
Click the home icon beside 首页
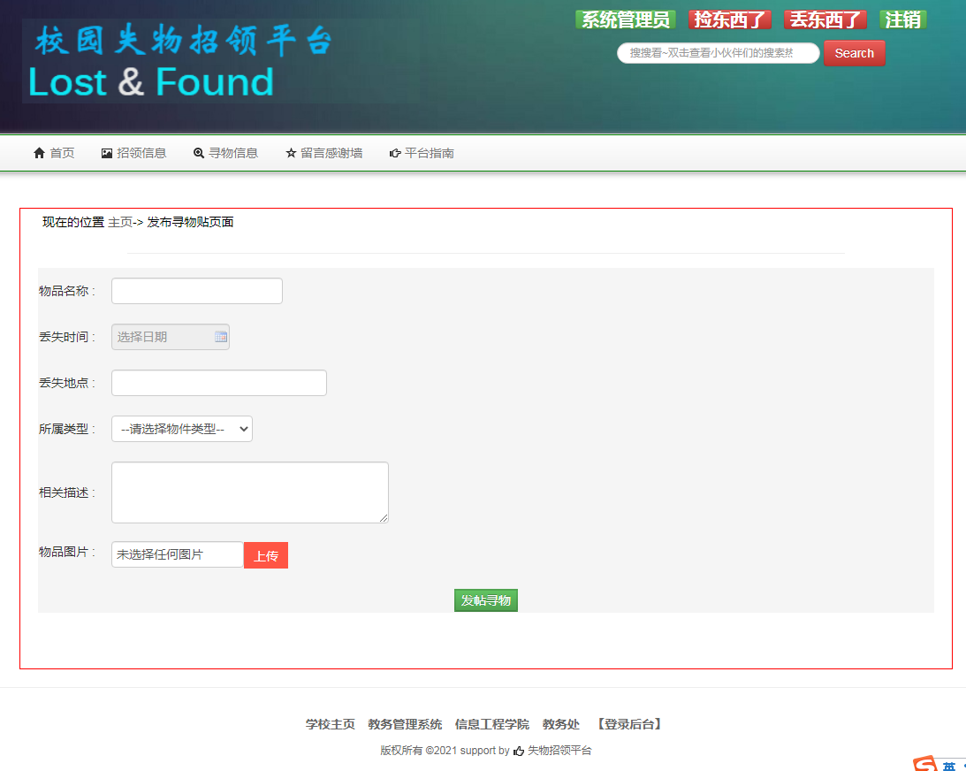pos(39,153)
